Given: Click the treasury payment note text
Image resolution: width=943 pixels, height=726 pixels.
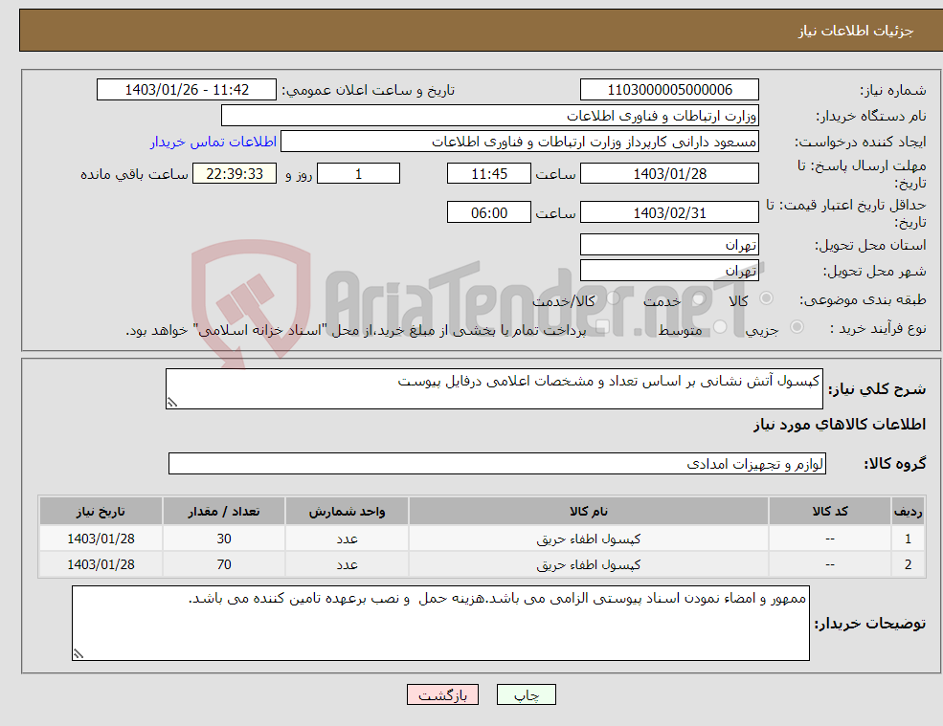Looking at the screenshot, I should 356,331.
